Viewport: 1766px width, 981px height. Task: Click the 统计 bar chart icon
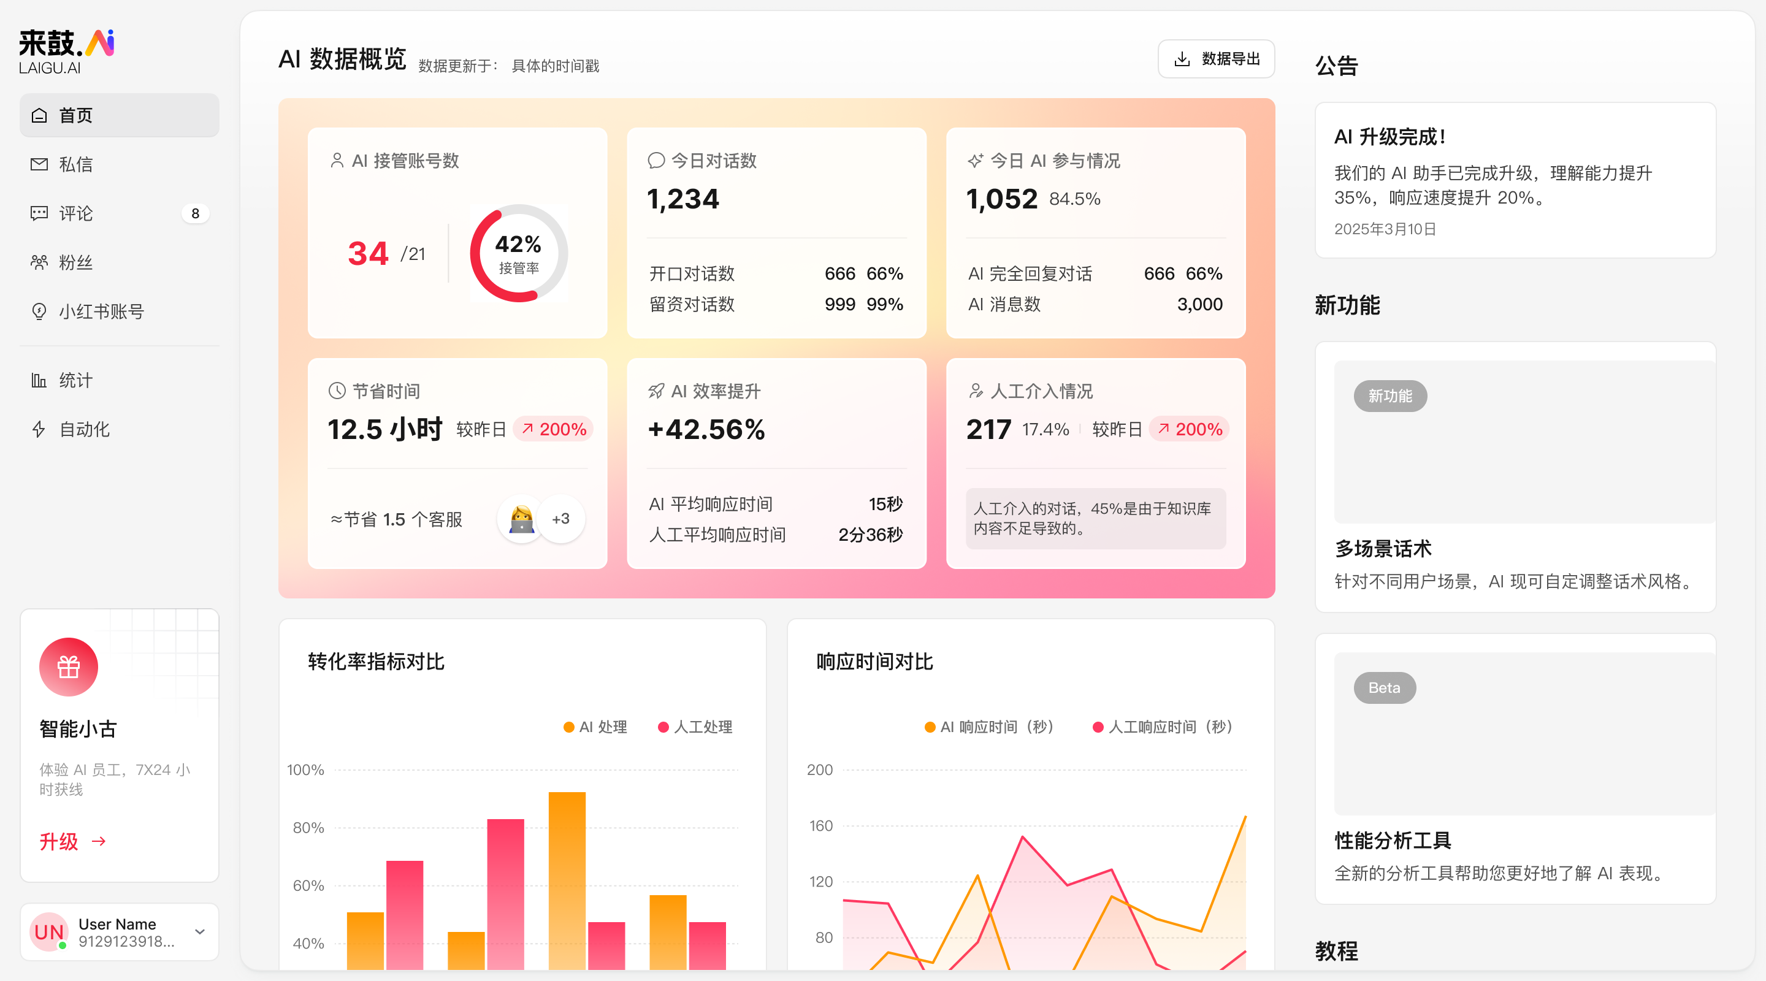pyautogui.click(x=39, y=381)
